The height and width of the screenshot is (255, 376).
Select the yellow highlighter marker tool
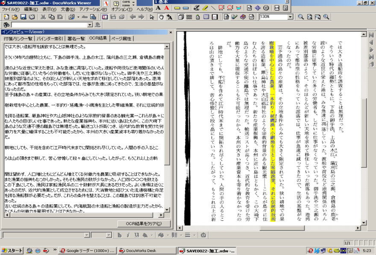[205, 8]
